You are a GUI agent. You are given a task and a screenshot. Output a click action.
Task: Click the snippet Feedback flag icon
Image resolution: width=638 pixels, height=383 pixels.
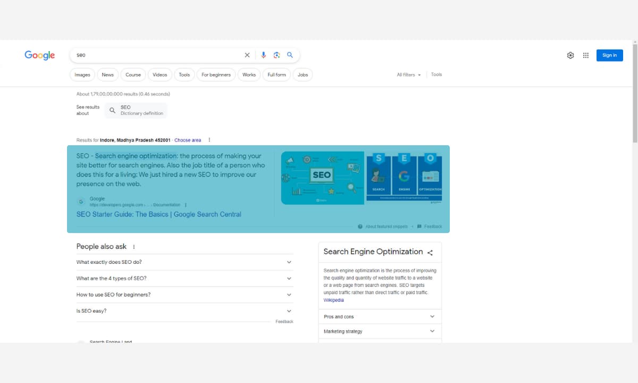419,227
